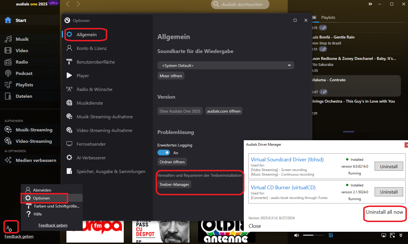Expand the collapsed toolbar via double-chevron
The width and height of the screenshot is (408, 244).
pos(370,4)
